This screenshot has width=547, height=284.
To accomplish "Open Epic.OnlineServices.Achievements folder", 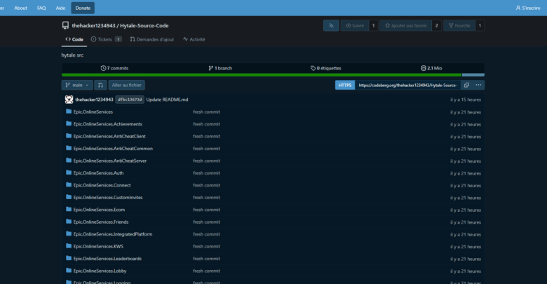I will [108, 124].
